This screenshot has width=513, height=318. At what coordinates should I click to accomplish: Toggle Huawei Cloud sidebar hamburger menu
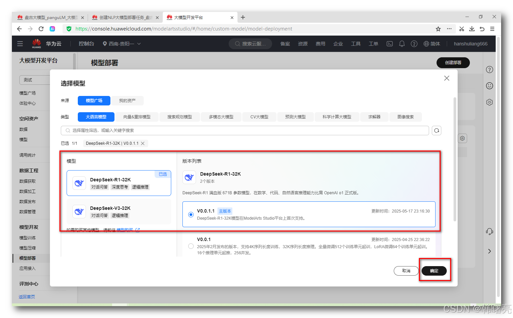pos(20,44)
